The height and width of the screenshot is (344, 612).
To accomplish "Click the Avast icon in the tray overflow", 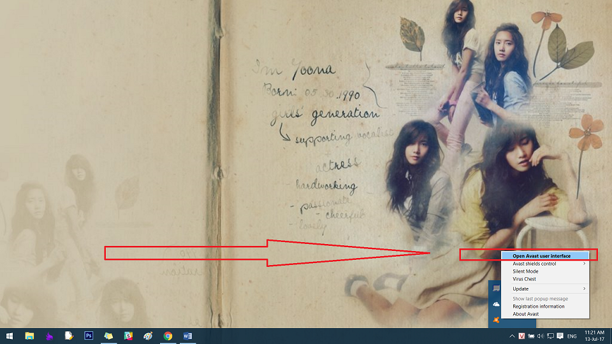I will coord(496,320).
